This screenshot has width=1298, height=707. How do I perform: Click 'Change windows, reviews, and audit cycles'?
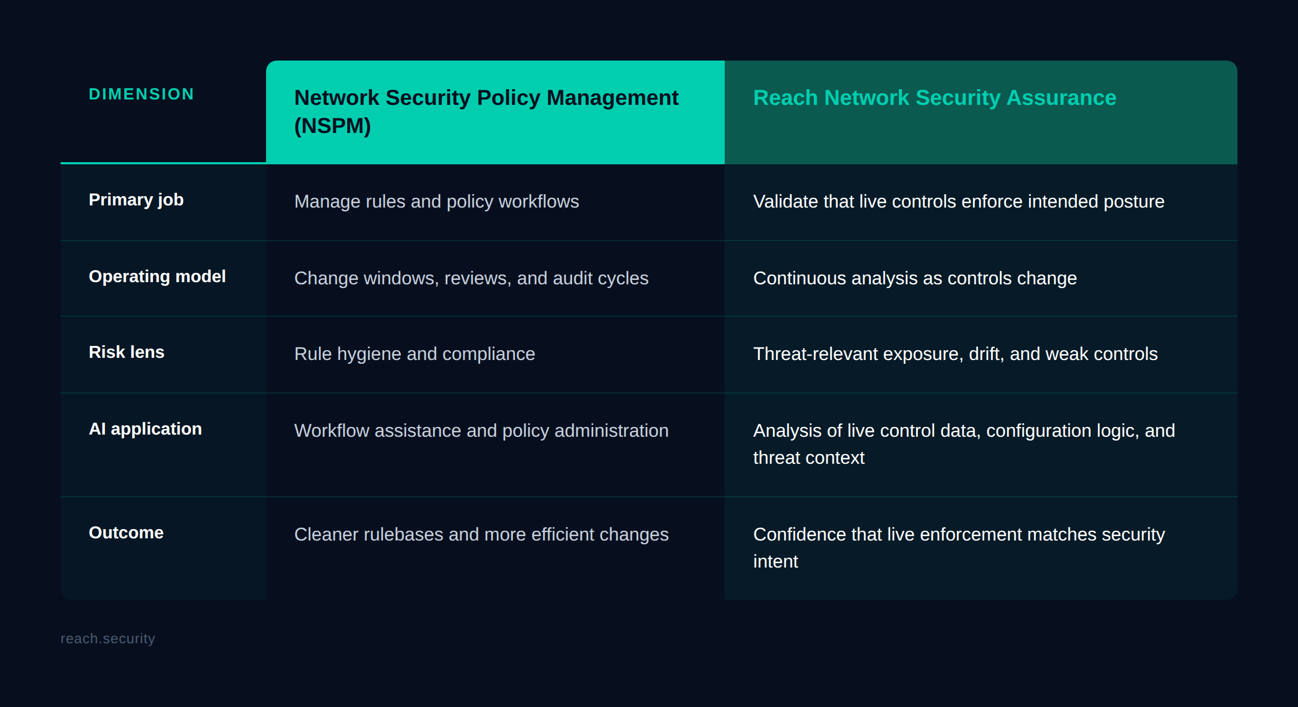tap(471, 278)
